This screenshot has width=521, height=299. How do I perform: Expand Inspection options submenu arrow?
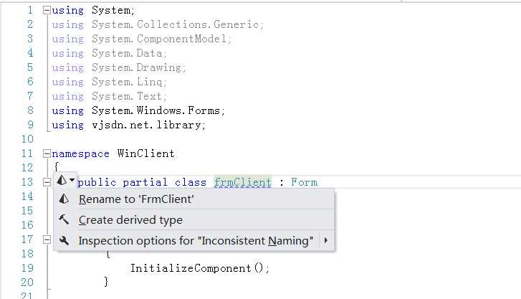[326, 240]
